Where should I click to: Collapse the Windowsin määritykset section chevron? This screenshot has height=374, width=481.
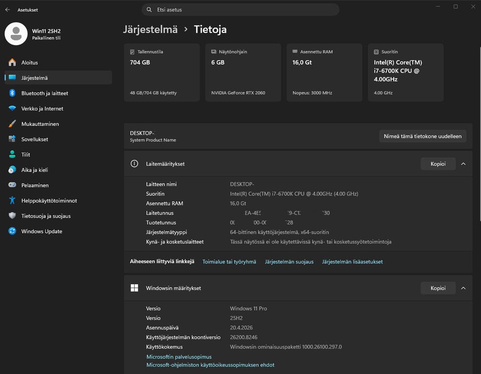(463, 288)
